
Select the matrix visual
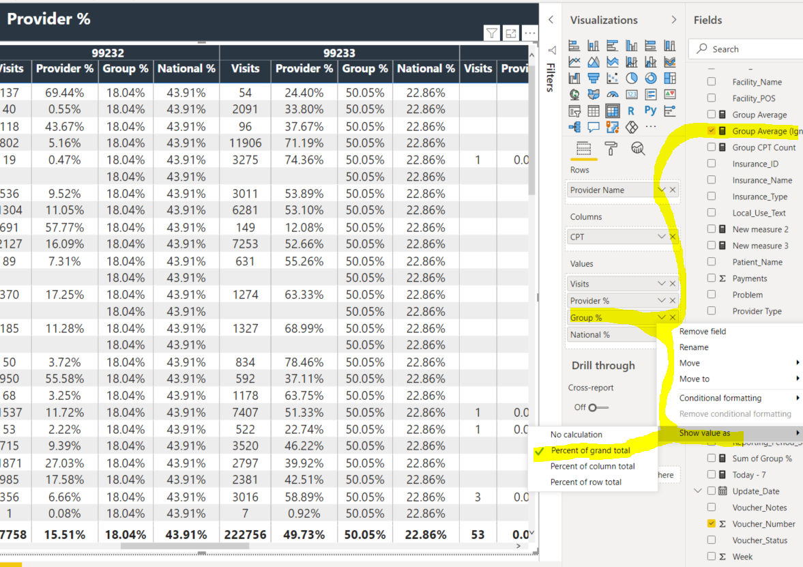tap(612, 111)
